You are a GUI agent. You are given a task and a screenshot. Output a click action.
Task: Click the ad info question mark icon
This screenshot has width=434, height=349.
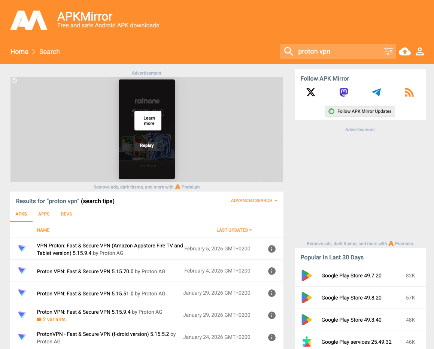click(14, 81)
